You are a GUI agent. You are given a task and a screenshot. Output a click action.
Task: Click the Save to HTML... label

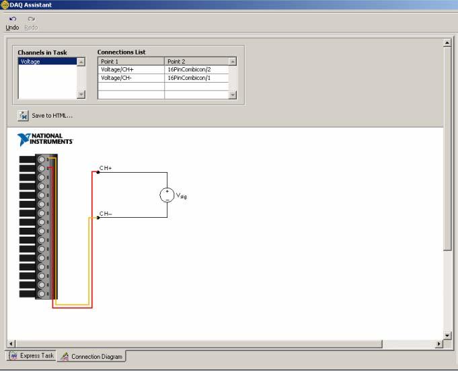52,116
